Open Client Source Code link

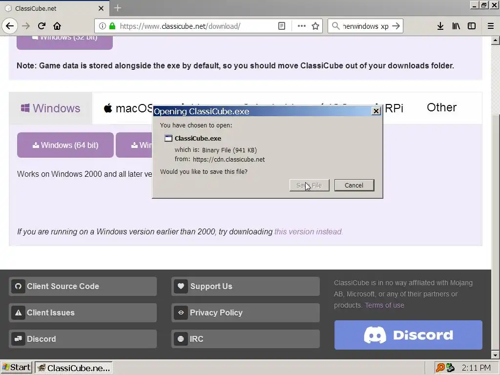pyautogui.click(x=83, y=286)
